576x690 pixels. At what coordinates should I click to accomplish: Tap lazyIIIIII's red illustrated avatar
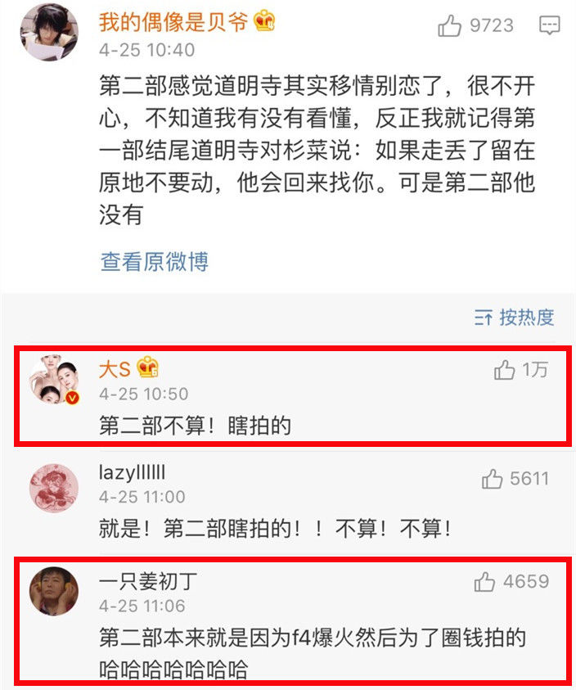[54, 488]
